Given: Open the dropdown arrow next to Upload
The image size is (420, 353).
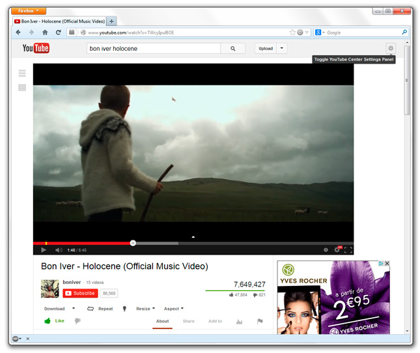Looking at the screenshot, I should point(282,48).
